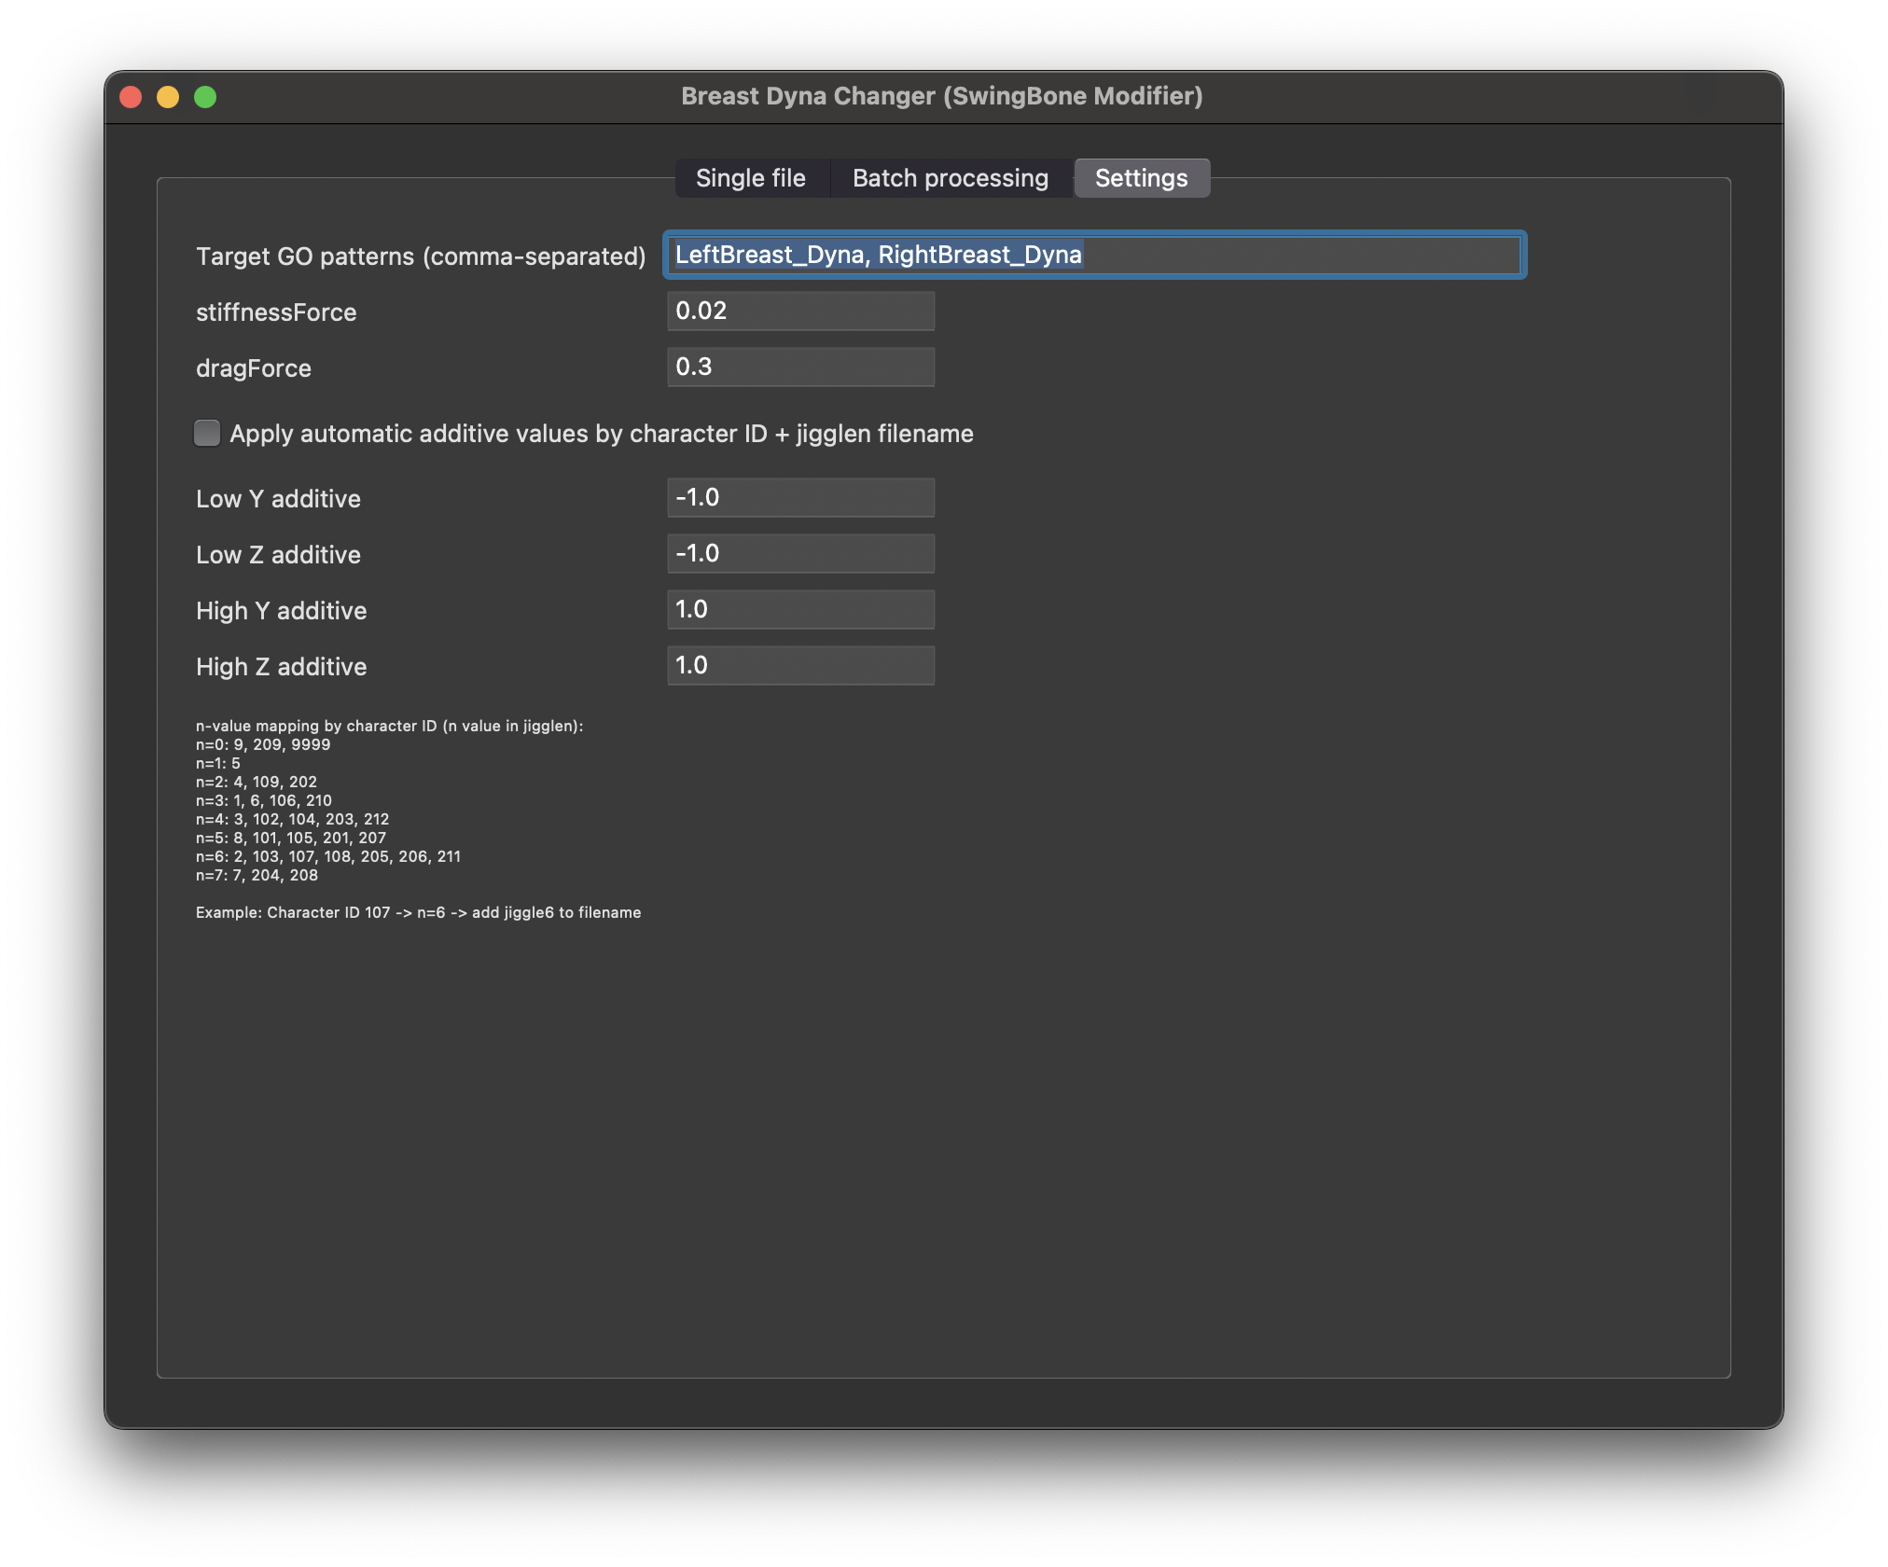Enable automatic additive values checkbox
This screenshot has width=1888, height=1567.
(207, 433)
